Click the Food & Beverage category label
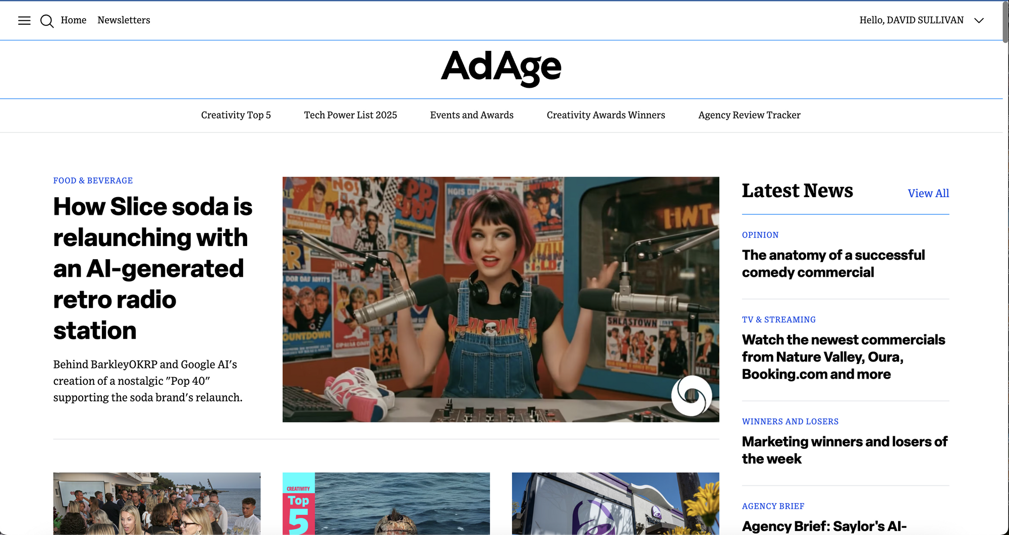The image size is (1009, 535). pyautogui.click(x=93, y=181)
